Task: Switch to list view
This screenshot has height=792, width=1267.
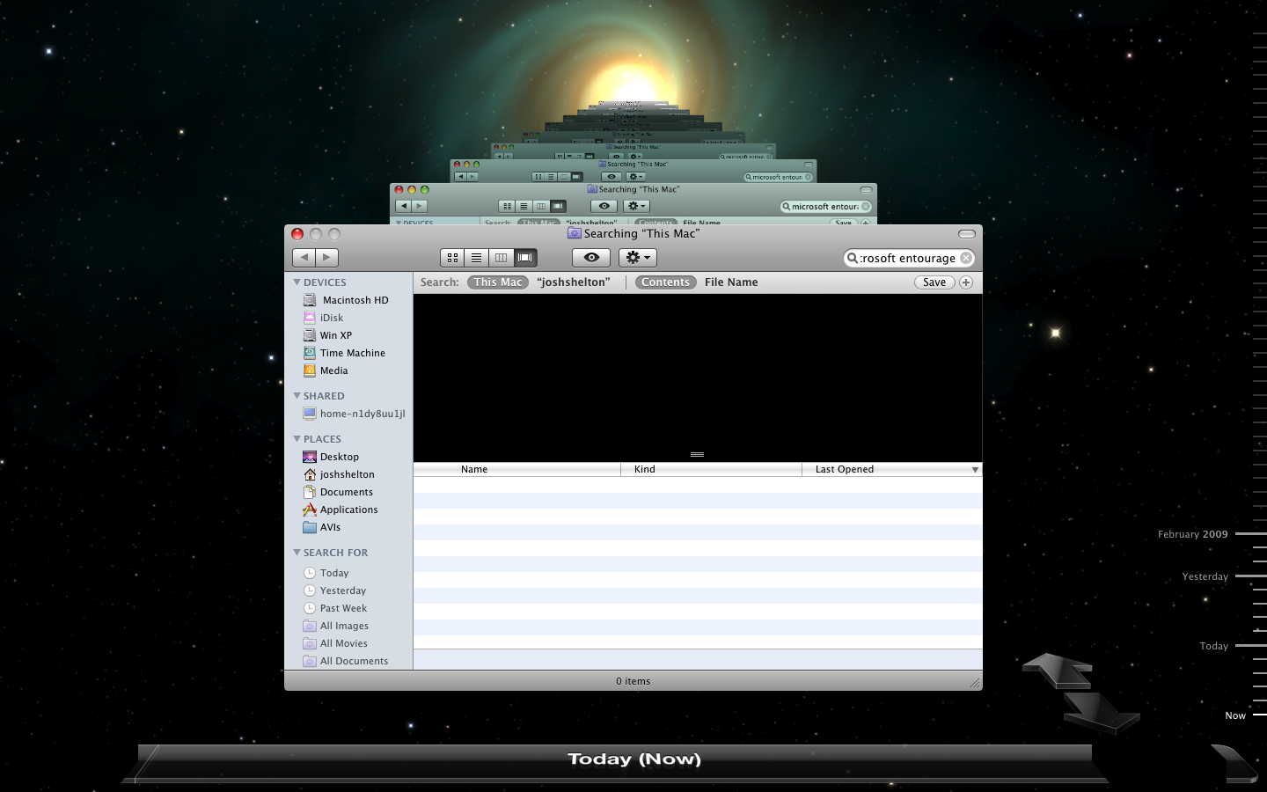Action: coord(476,258)
